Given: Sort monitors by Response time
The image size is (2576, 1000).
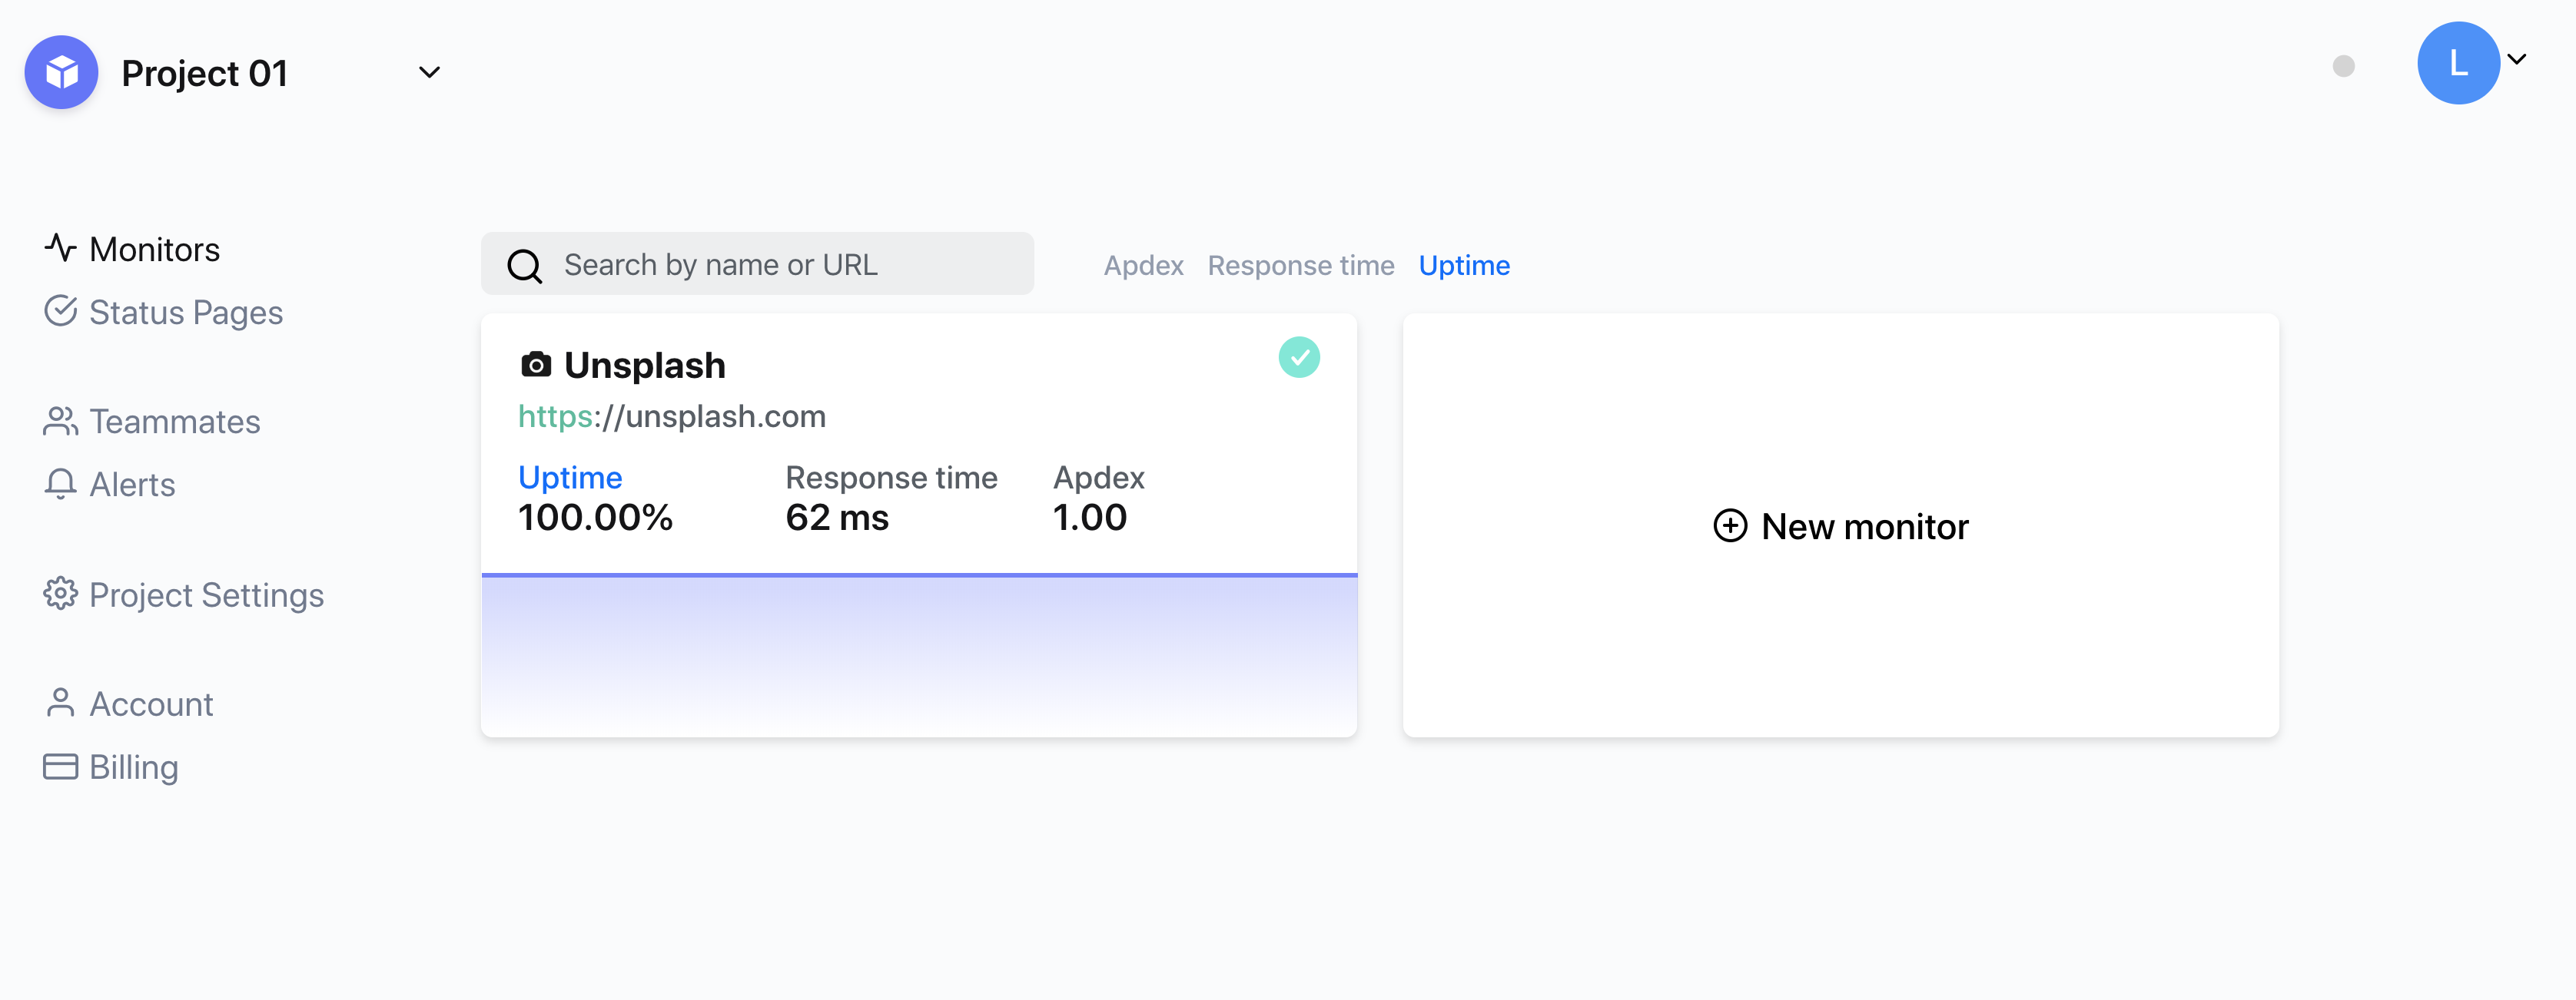Looking at the screenshot, I should [1300, 266].
